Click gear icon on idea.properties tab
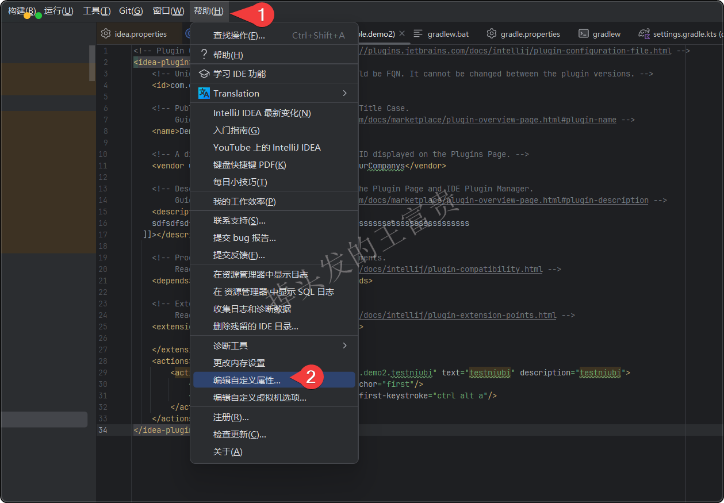This screenshot has height=503, width=724. [x=106, y=34]
